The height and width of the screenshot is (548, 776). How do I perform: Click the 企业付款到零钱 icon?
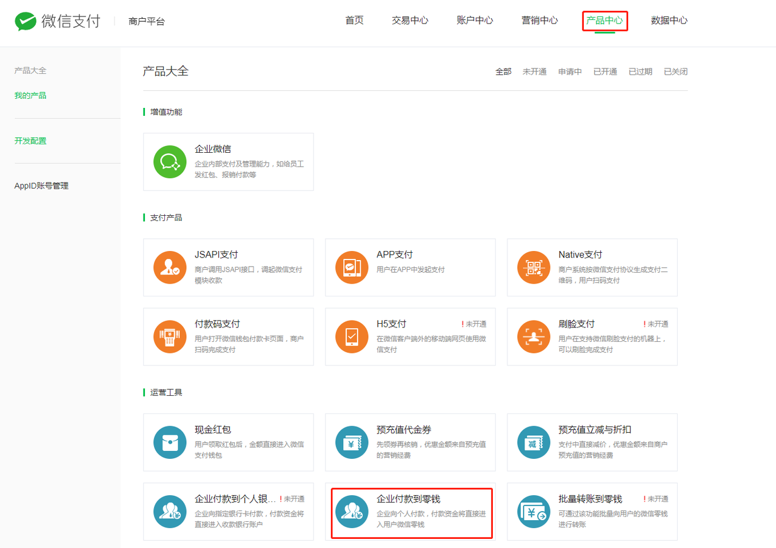pyautogui.click(x=352, y=512)
